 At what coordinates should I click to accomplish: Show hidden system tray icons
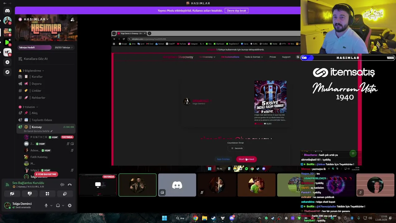[259, 218]
